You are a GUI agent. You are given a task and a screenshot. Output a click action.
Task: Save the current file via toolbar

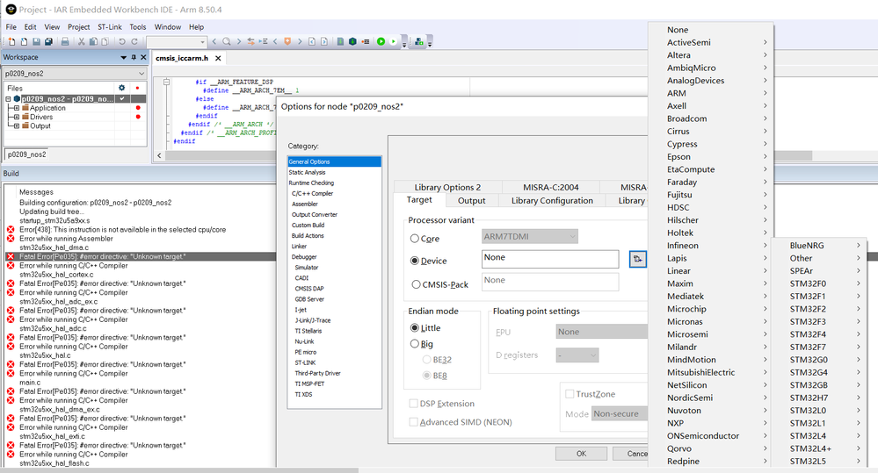click(36, 41)
